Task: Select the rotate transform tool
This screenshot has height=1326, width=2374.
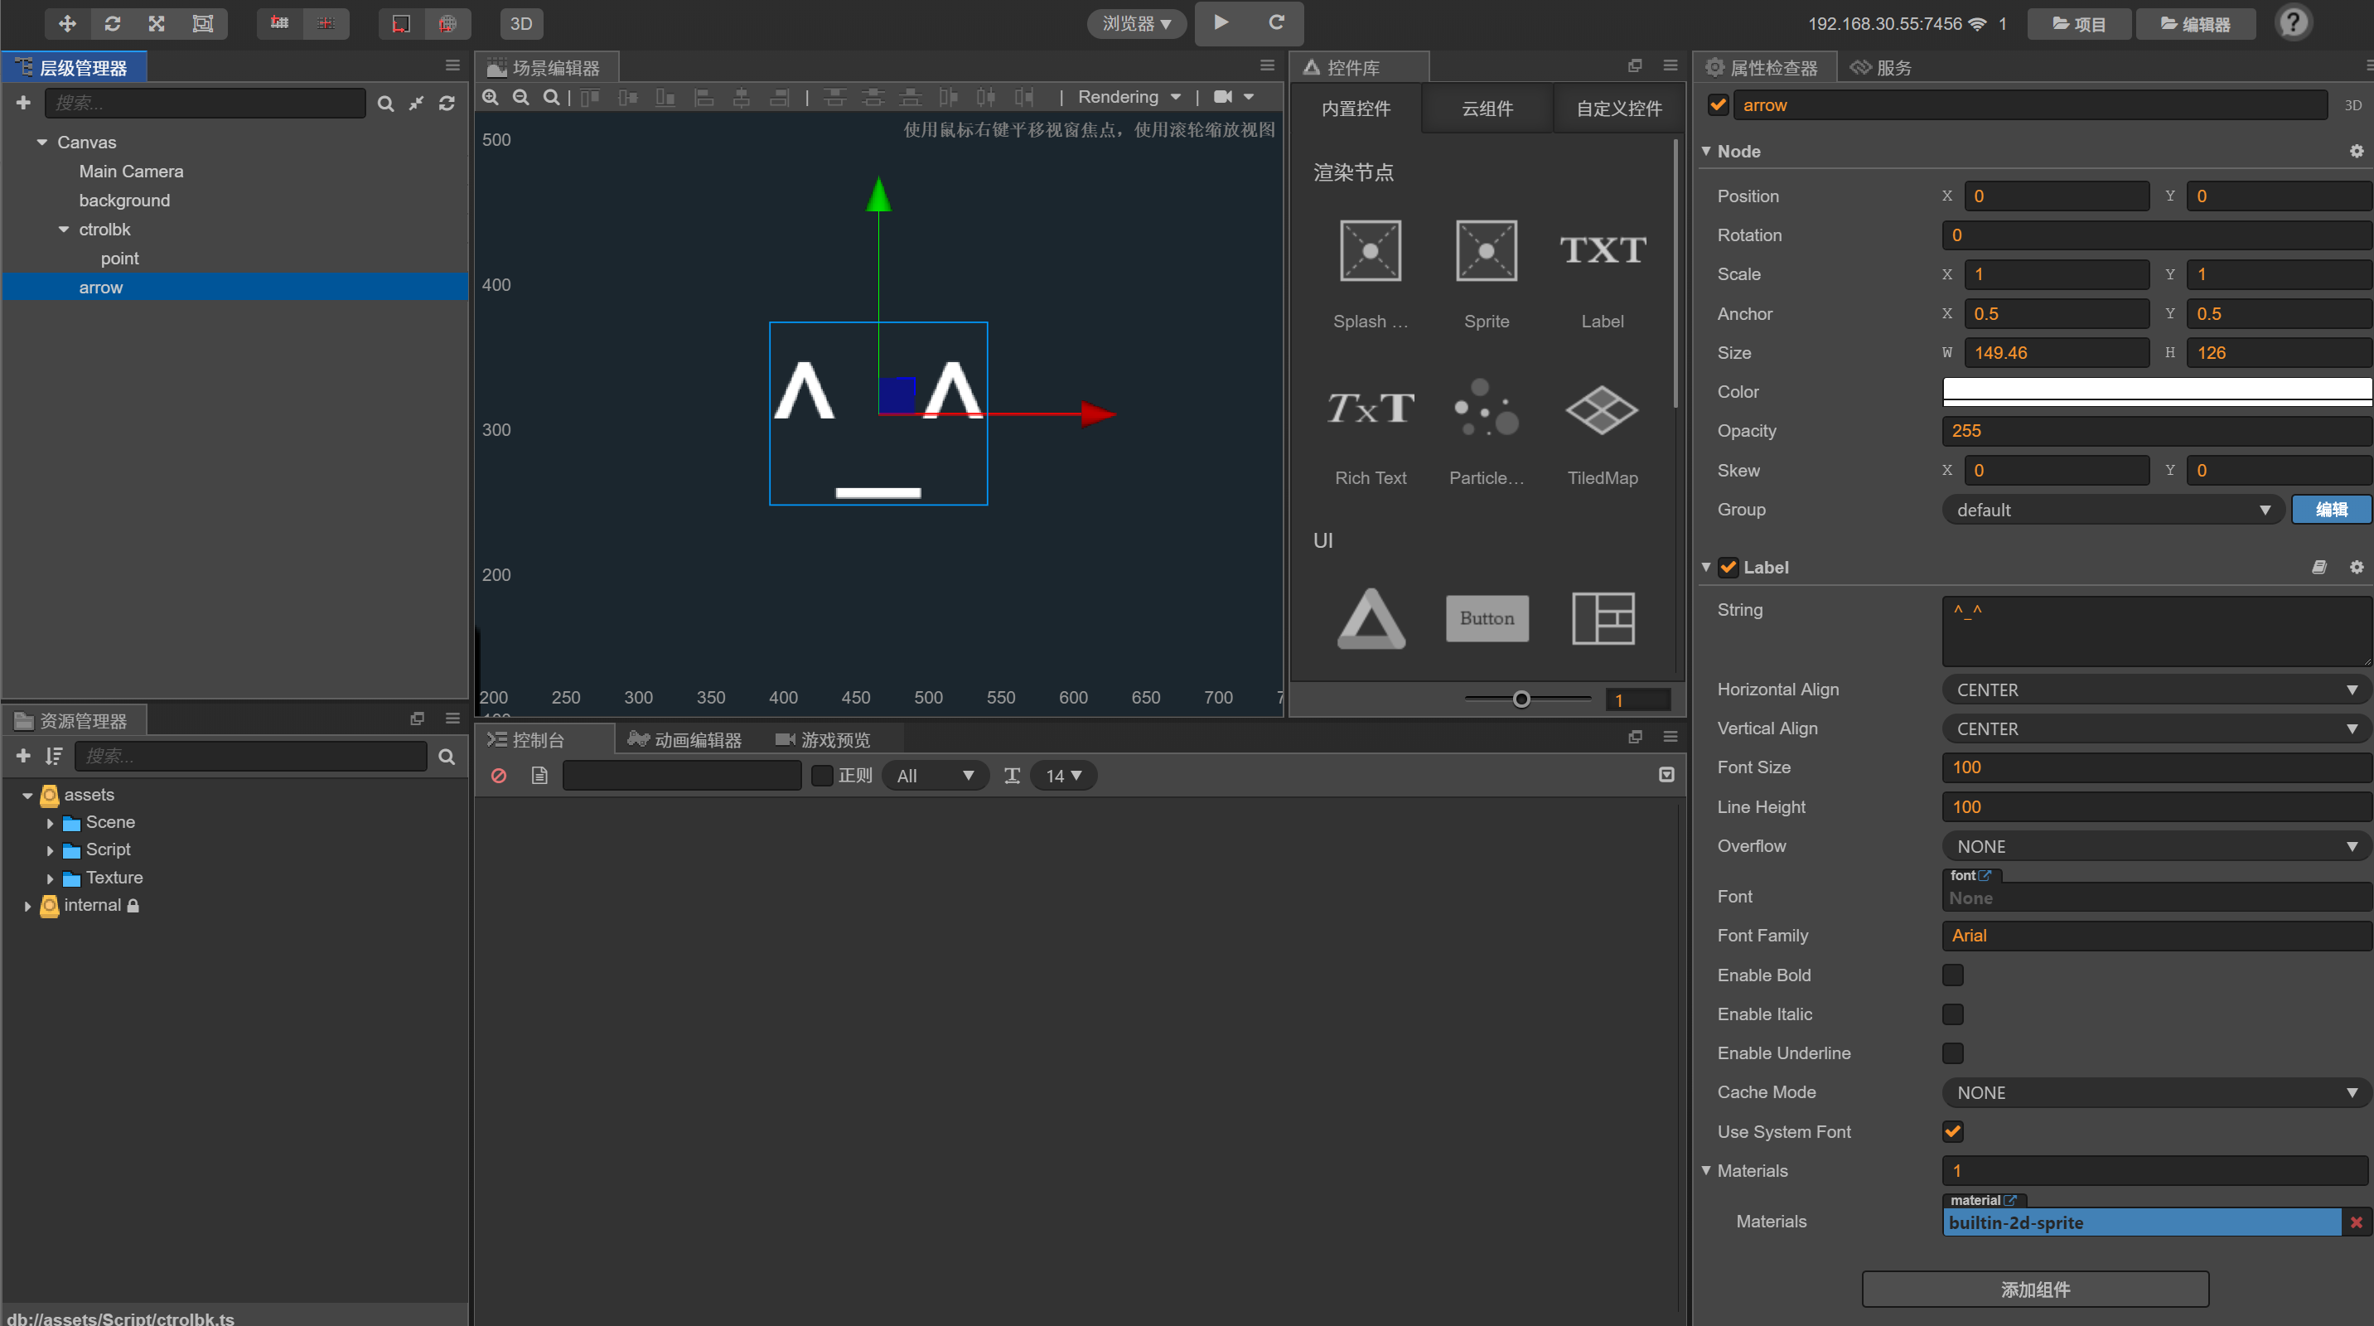Action: 113,23
